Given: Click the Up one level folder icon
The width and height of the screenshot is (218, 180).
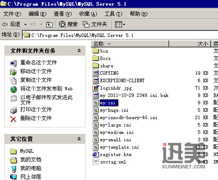Looking at the screenshot, I should (x=49, y=24).
